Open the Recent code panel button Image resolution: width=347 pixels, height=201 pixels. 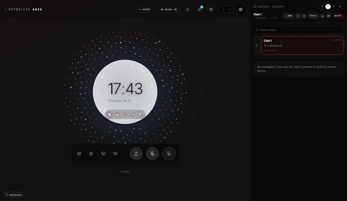[x=145, y=10]
